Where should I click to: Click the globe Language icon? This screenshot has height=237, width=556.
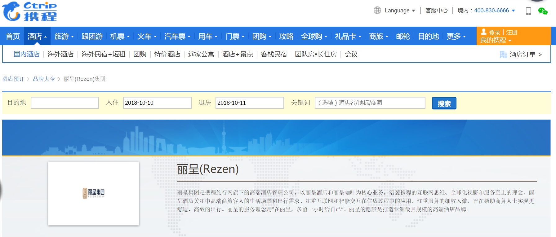[377, 10]
